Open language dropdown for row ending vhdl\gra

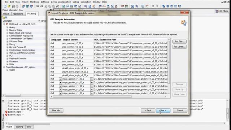tap(60, 86)
